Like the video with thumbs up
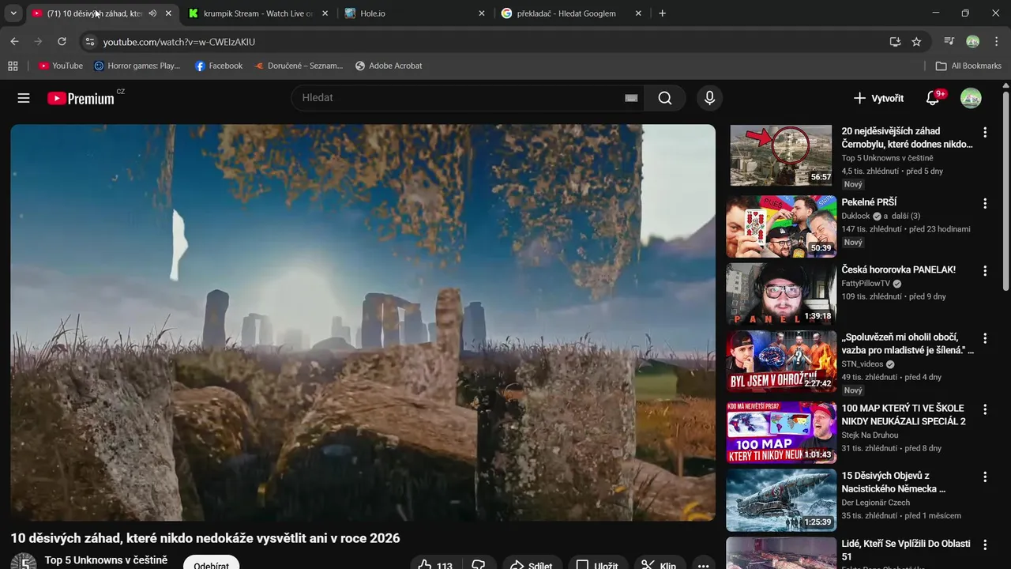The image size is (1011, 569). pos(435,565)
